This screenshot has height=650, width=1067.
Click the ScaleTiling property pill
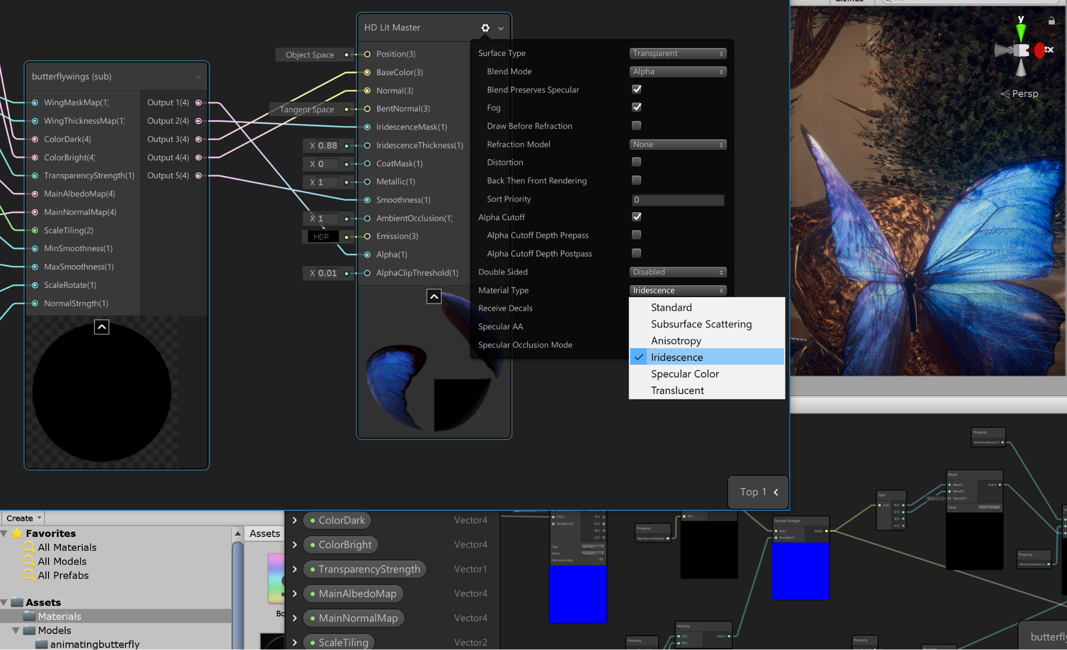339,642
